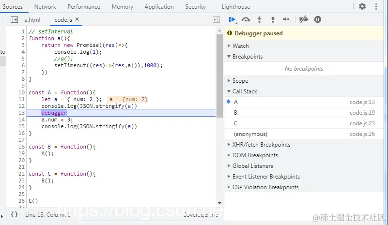Click the editor scroll up arrow
Screen dimensions: 388x225
click(x=219, y=30)
